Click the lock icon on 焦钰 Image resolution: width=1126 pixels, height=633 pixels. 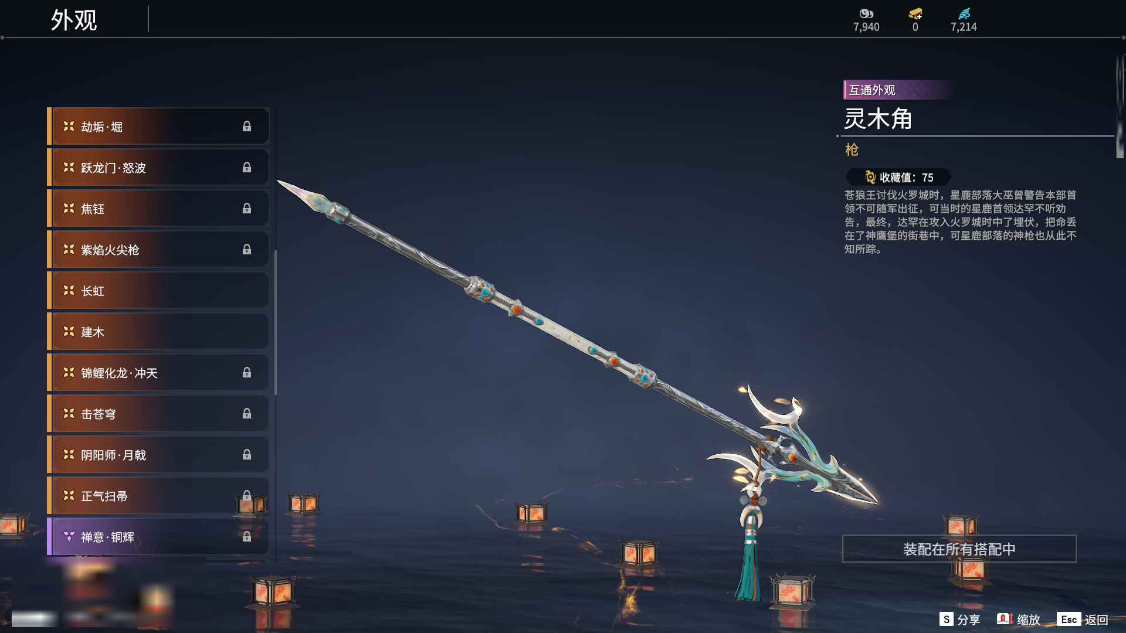[247, 209]
